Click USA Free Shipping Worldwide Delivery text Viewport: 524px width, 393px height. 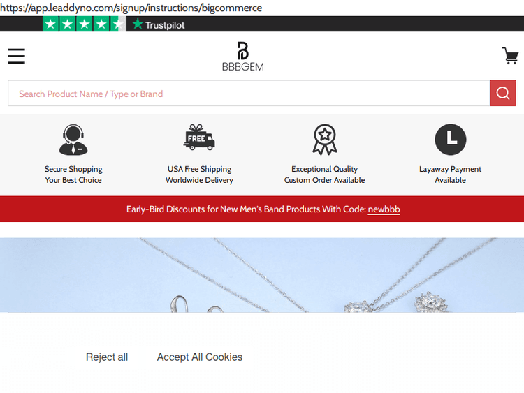199,175
